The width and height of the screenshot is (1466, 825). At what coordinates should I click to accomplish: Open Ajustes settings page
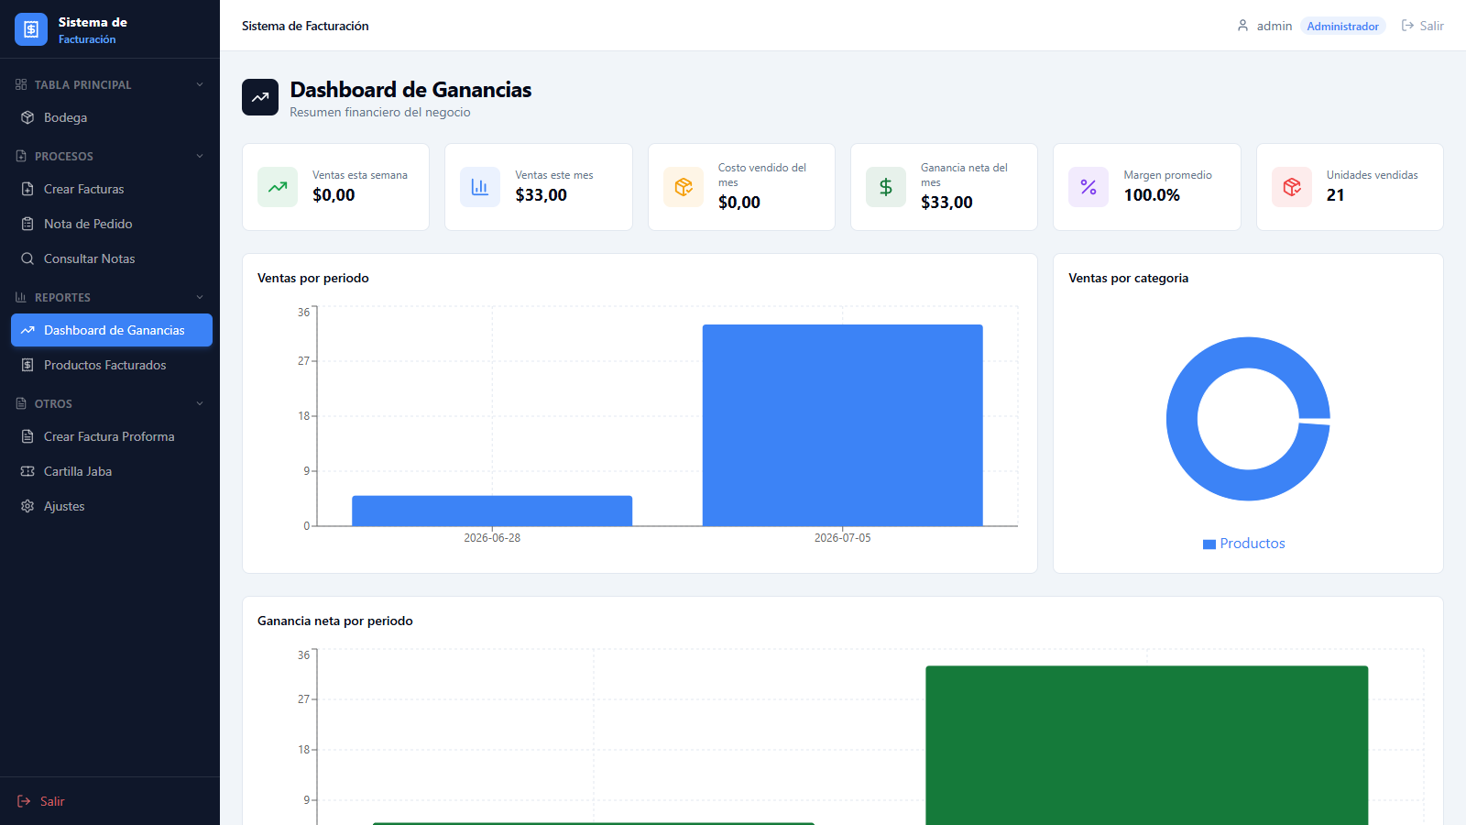(x=112, y=506)
